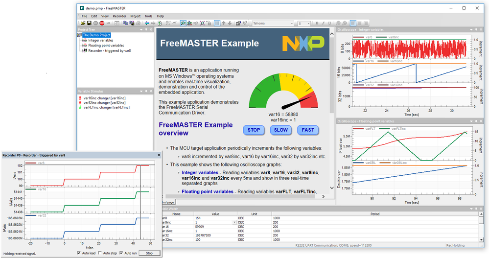489x258 pixels.
Task: Click the blue grid lines toolbar icon
Action: 217,23
